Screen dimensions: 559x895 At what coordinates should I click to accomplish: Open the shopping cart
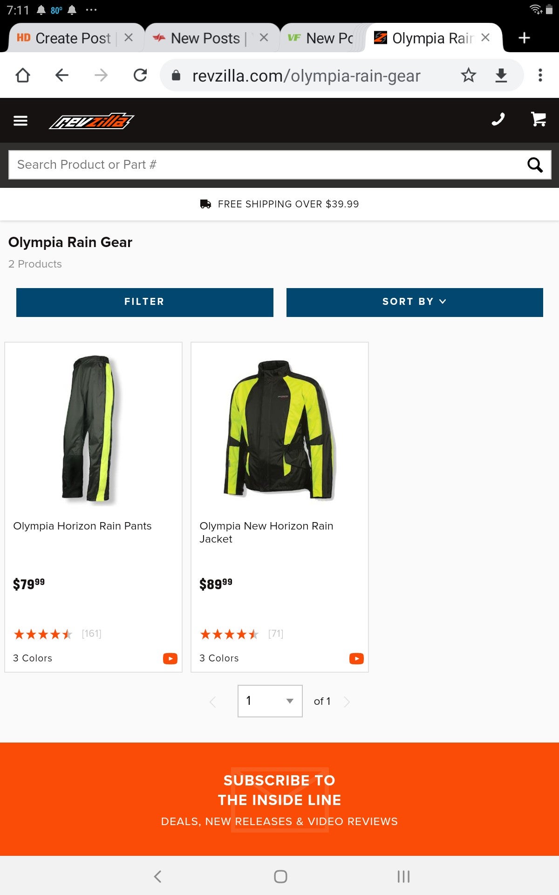539,120
